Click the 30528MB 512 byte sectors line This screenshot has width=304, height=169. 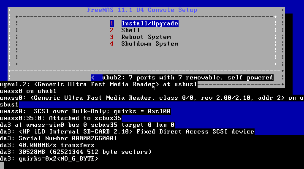tap(76, 152)
